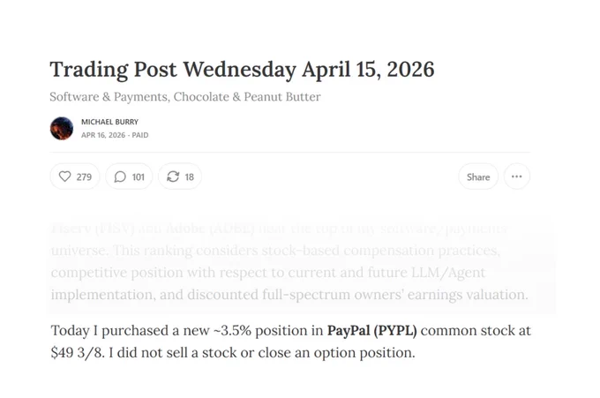Click the faded Adobe (ADBE) mention
Image resolution: width=600 pixels, height=398 pixels.
point(211,228)
